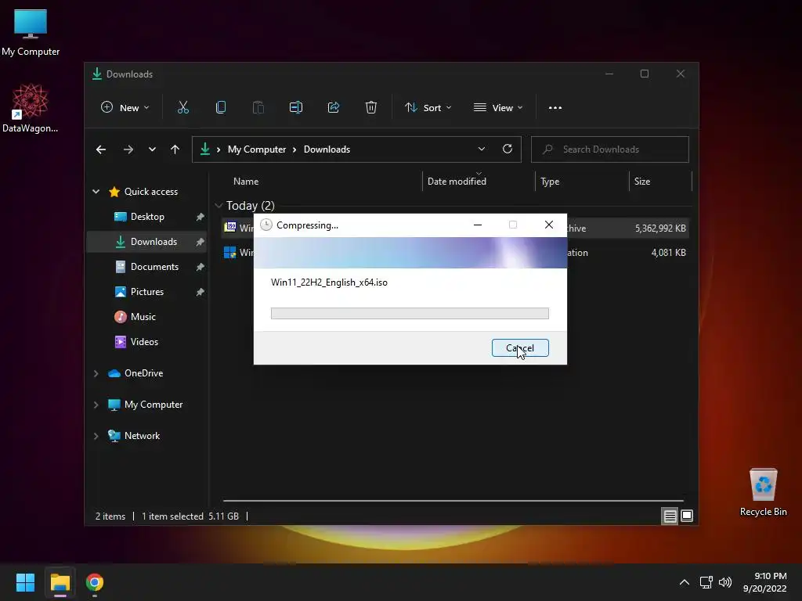Open recent locations chevron dropdown
802x601 pixels.
click(x=152, y=149)
